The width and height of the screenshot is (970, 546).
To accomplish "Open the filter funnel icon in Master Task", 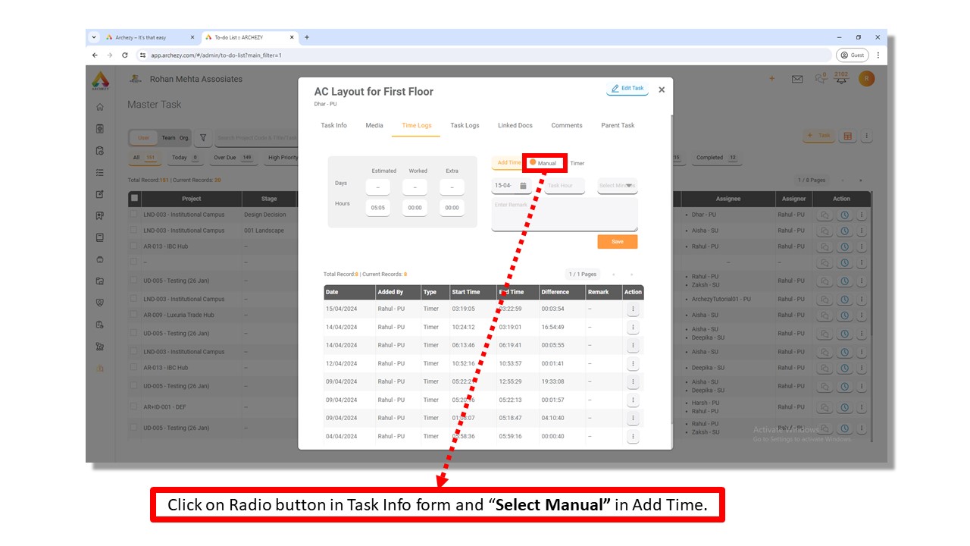I will [203, 138].
